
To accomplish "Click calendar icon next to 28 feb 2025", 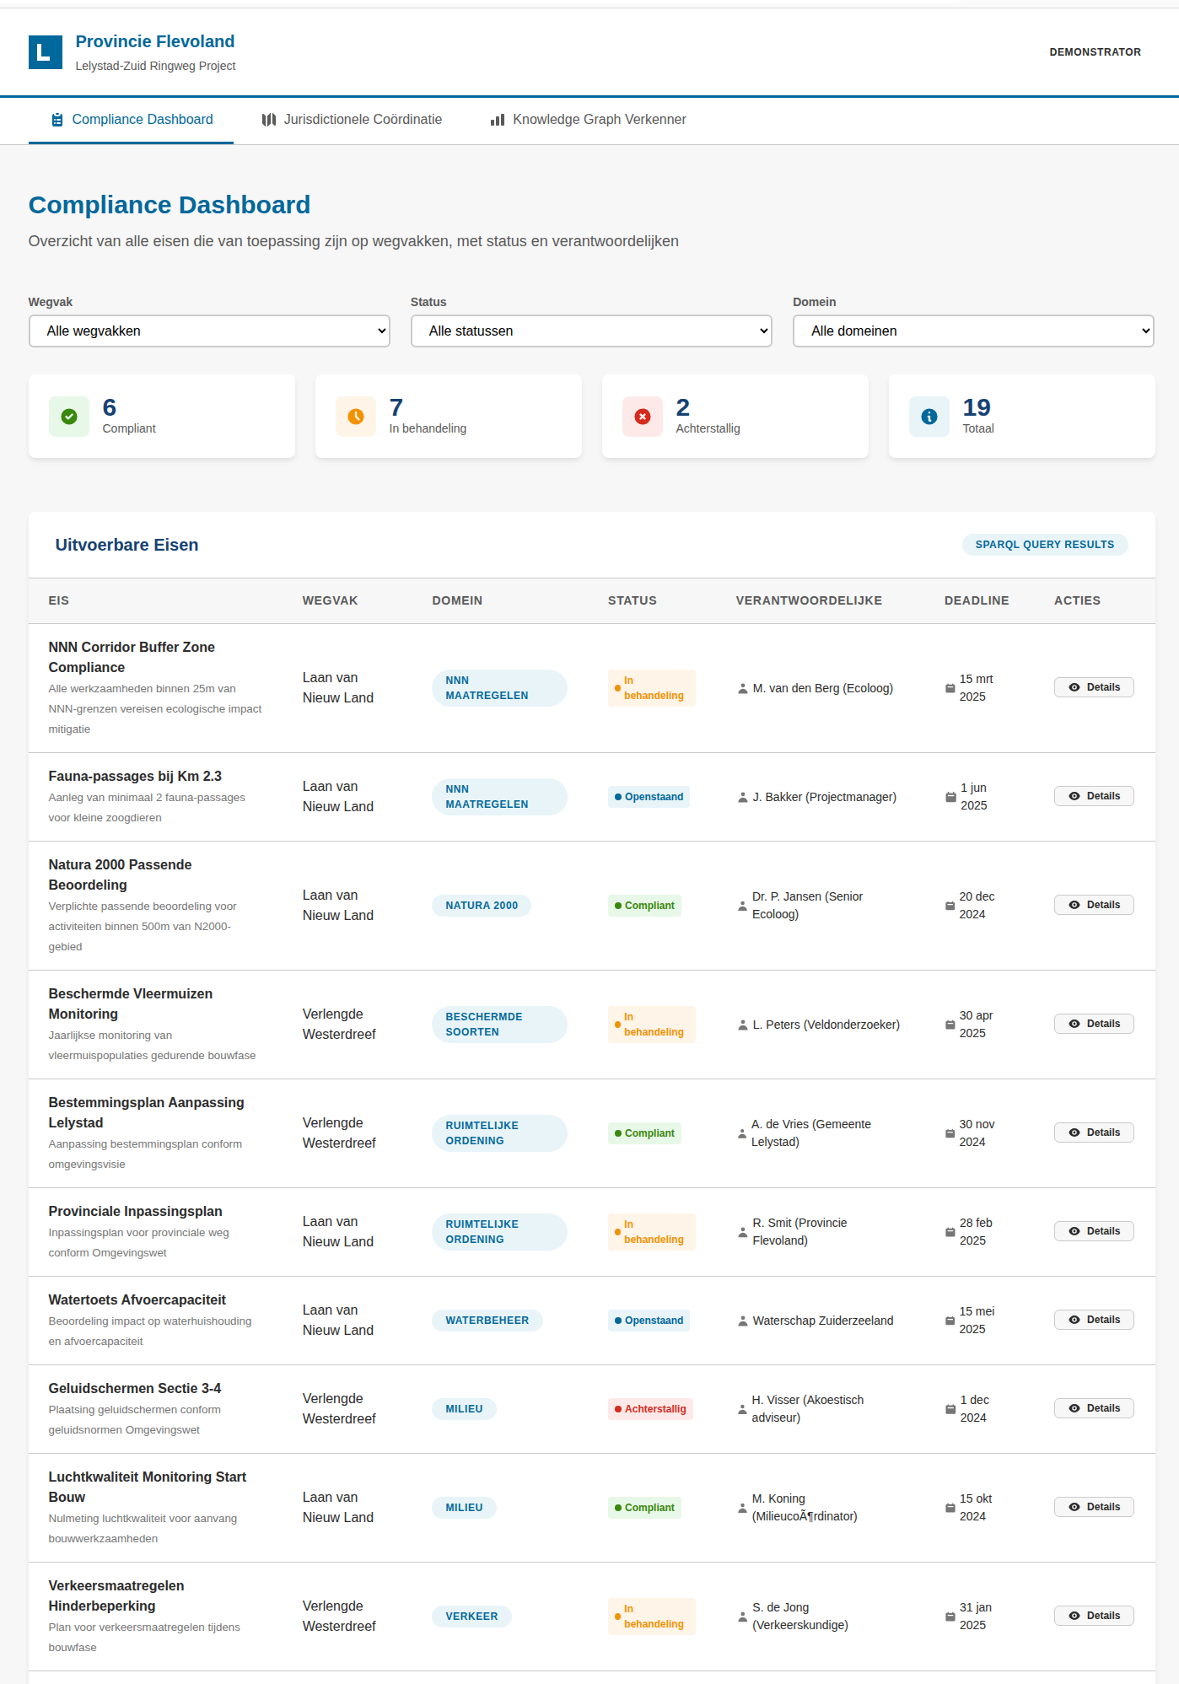I will [950, 1233].
